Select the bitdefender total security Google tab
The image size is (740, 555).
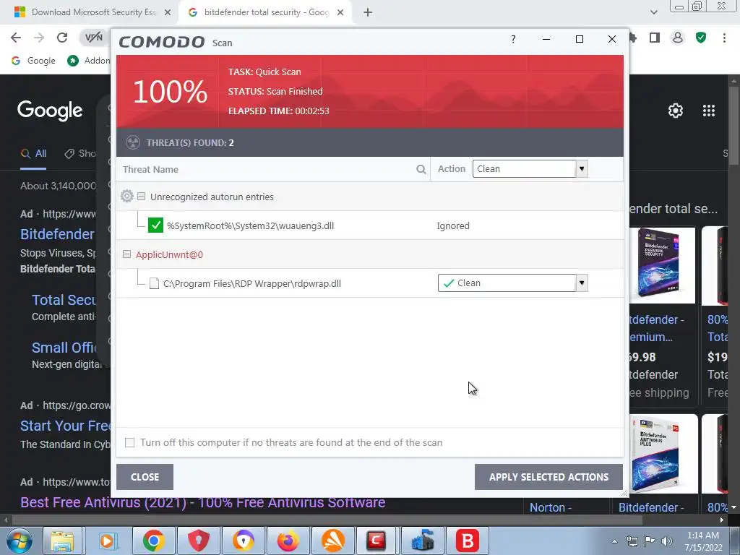(x=267, y=12)
